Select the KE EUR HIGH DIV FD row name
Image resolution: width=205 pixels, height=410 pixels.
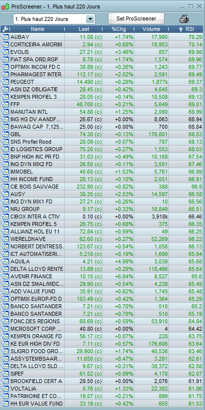35,344
